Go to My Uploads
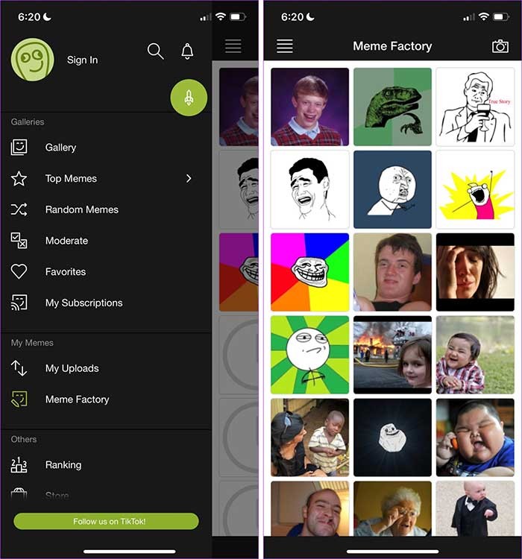 point(72,368)
